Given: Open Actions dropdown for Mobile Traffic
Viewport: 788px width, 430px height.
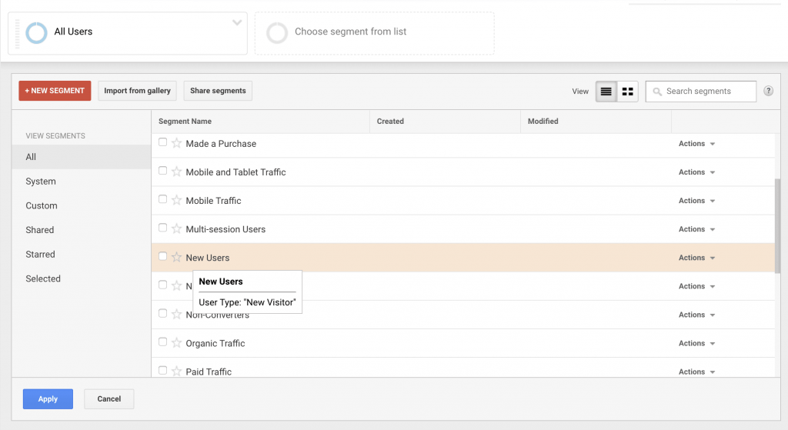Looking at the screenshot, I should click(696, 201).
